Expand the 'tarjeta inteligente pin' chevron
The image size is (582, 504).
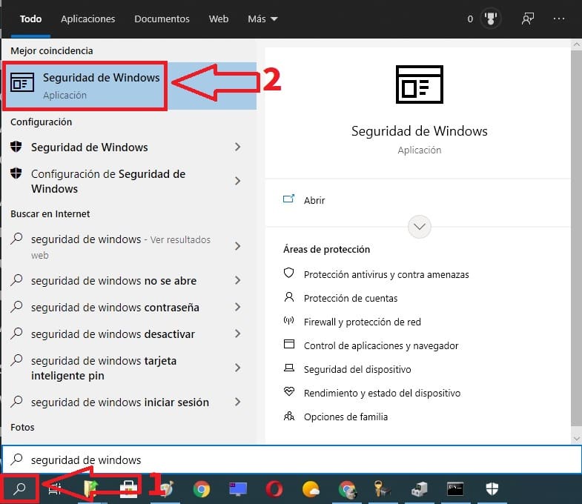tap(237, 368)
